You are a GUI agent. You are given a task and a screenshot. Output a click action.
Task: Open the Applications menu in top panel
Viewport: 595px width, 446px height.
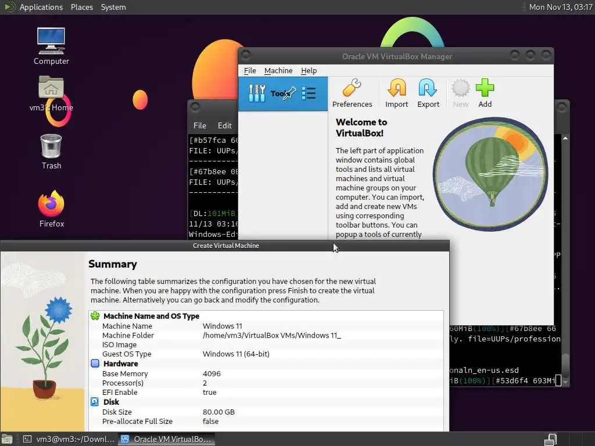pyautogui.click(x=41, y=7)
